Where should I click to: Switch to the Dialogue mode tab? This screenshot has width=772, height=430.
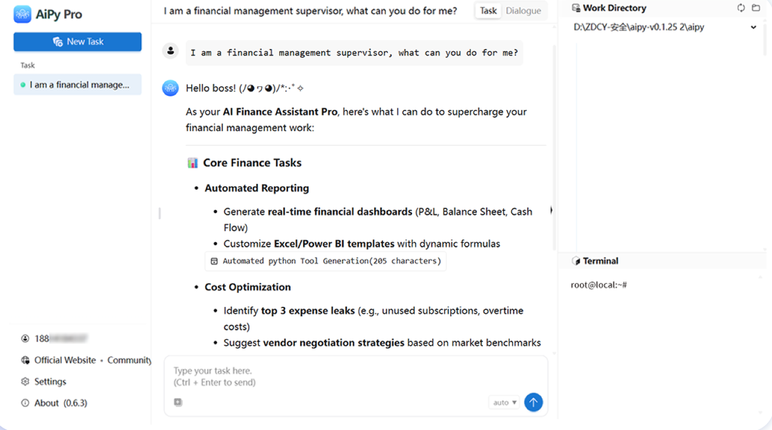coord(523,11)
